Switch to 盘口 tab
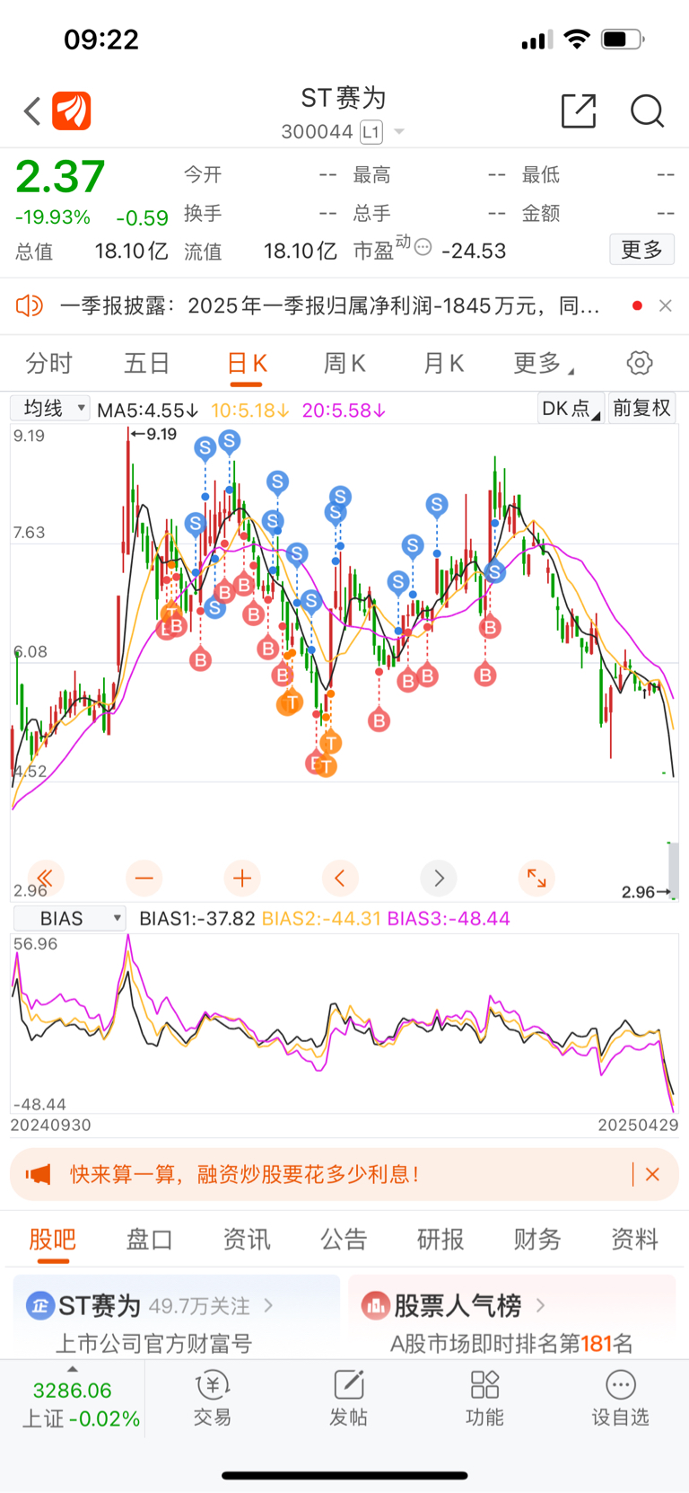Image resolution: width=689 pixels, height=1493 pixels. click(150, 1240)
